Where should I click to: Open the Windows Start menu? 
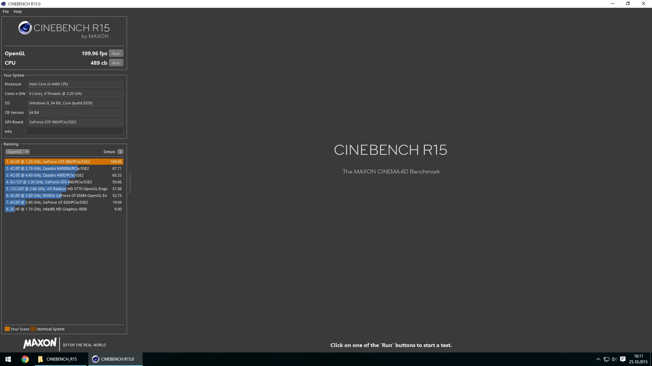coord(8,359)
